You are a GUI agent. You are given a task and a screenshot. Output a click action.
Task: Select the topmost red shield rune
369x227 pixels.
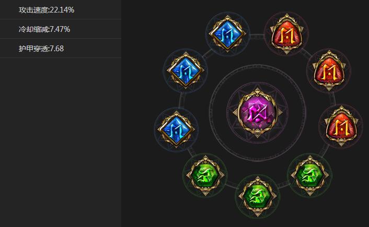[x=286, y=34]
